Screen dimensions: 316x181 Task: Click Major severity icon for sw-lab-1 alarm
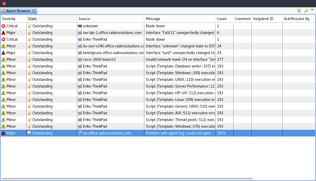tap(3, 33)
